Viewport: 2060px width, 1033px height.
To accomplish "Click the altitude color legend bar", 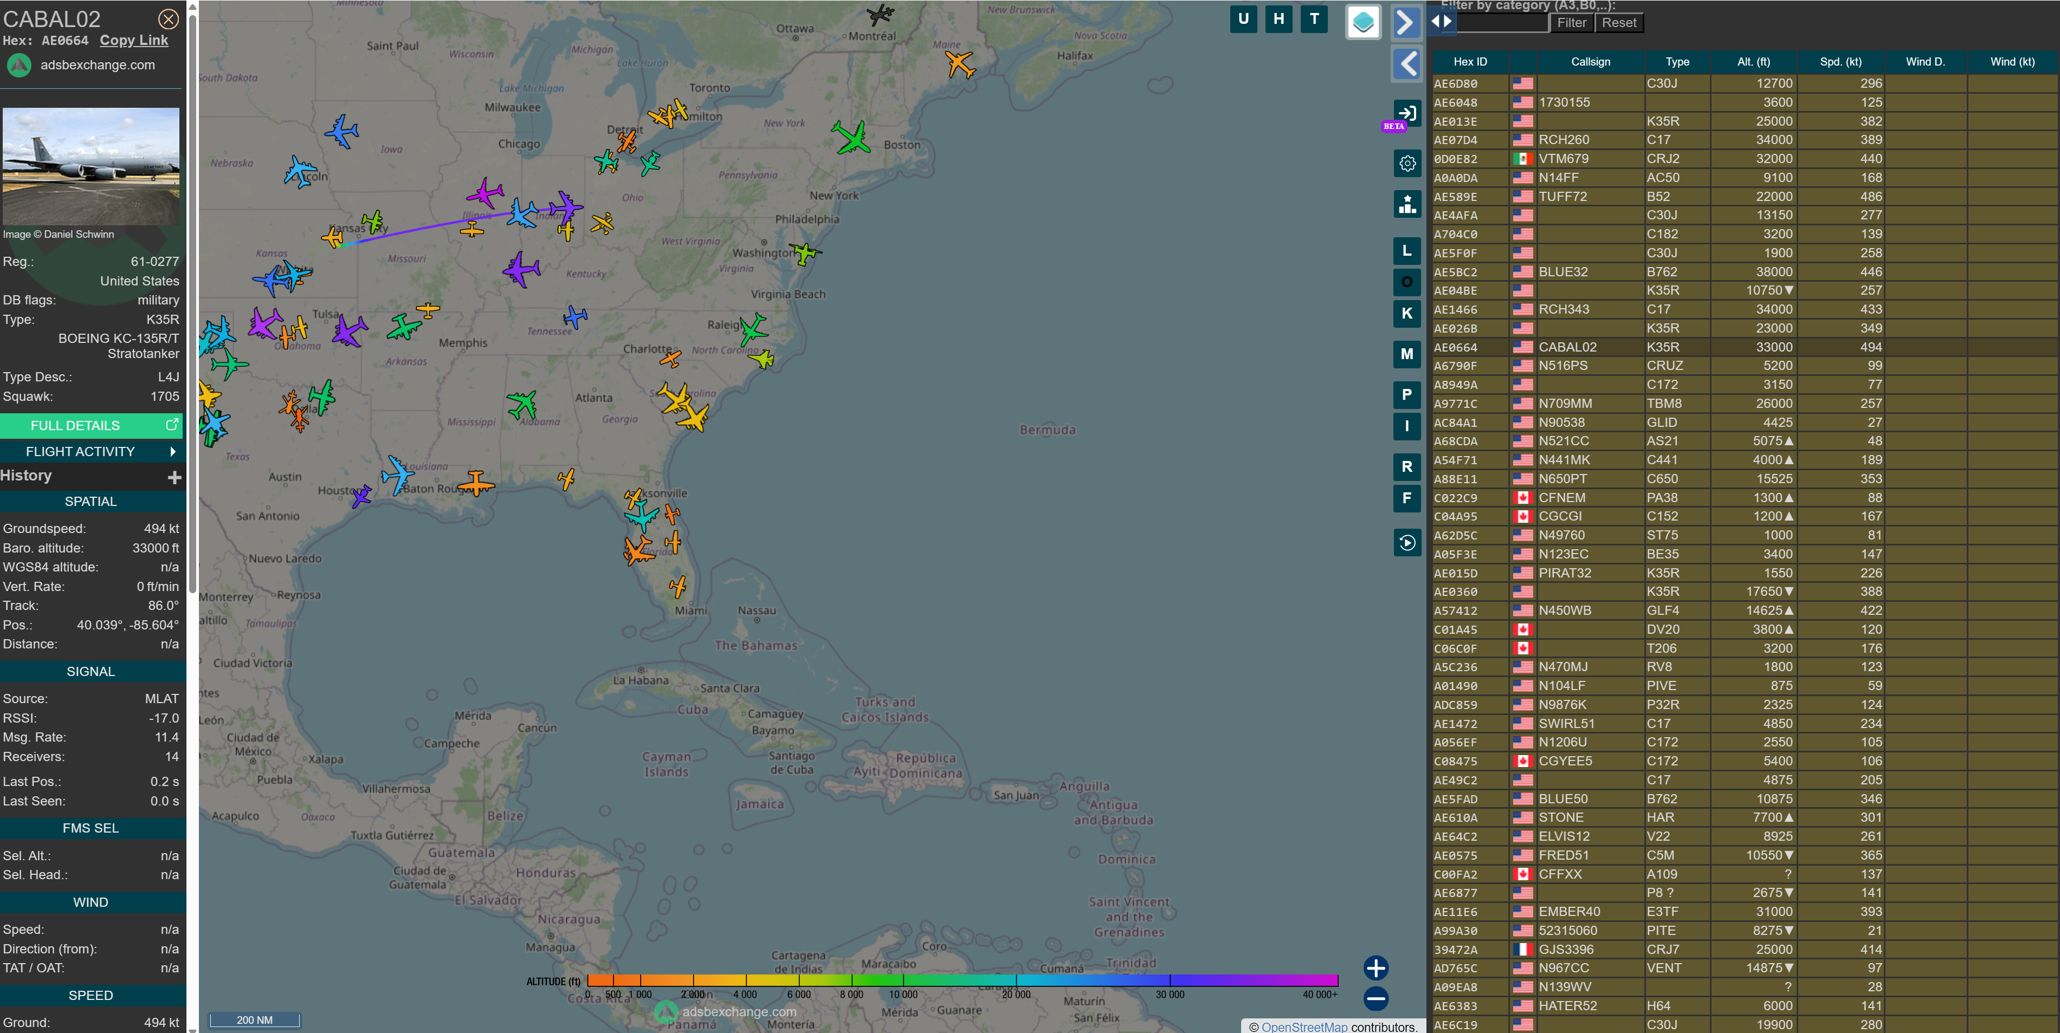I will point(962,980).
